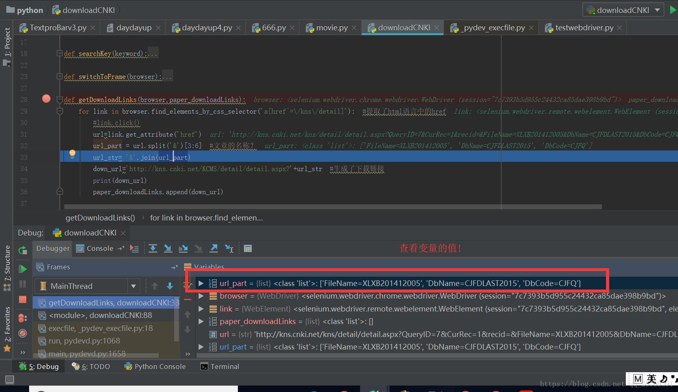Run downloadCNKI with the green run arrow
The image size is (678, 392).
(x=673, y=10)
